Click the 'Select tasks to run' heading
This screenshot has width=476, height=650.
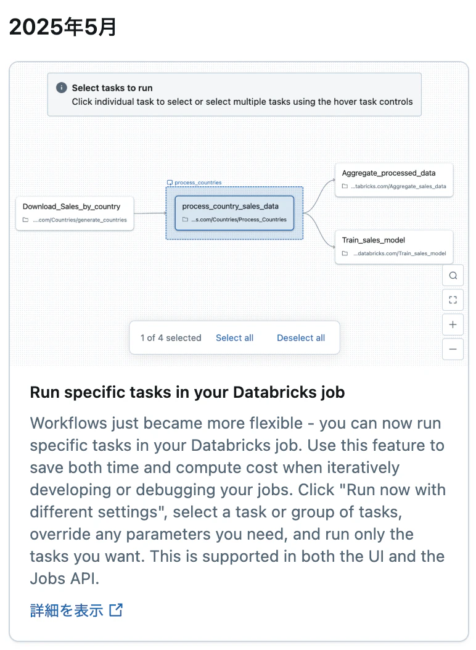coord(112,88)
